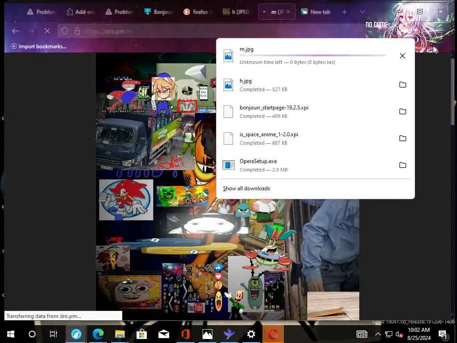
Task: Reveal OperaSetup.exe in its folder
Action: (403, 165)
